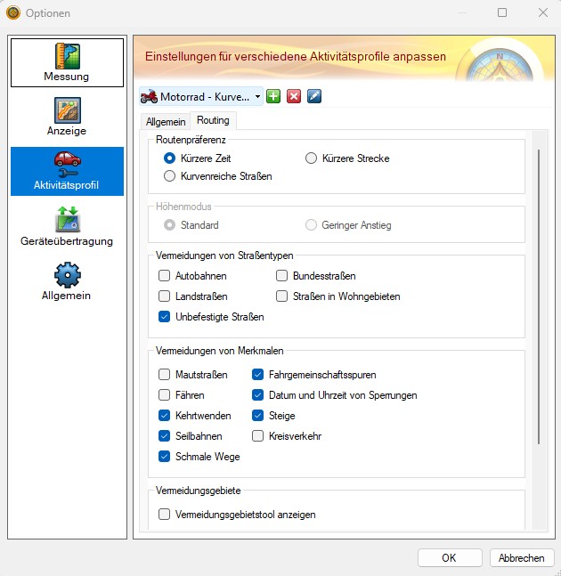Check the Kreisverkehr avoidance option
The height and width of the screenshot is (576, 561).
coord(258,436)
